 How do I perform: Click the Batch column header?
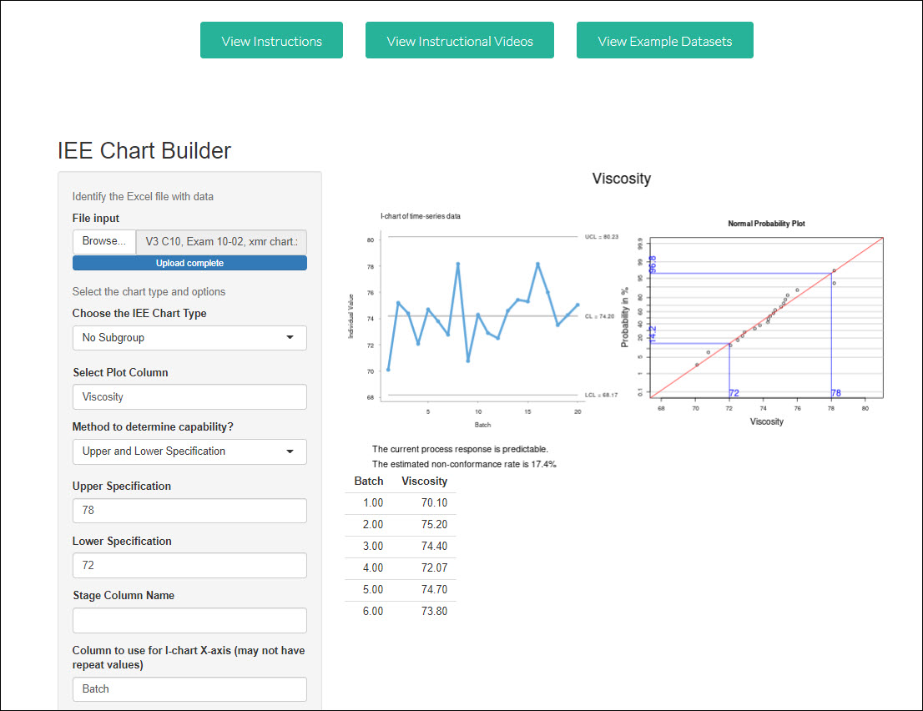[368, 482]
